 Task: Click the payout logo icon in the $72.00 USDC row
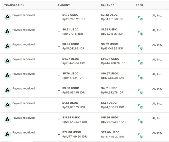[x=7, y=134]
